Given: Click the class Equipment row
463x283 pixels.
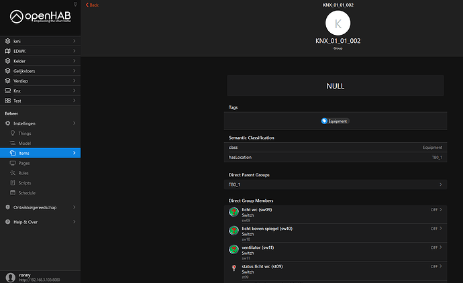Looking at the screenshot, I should [336, 148].
